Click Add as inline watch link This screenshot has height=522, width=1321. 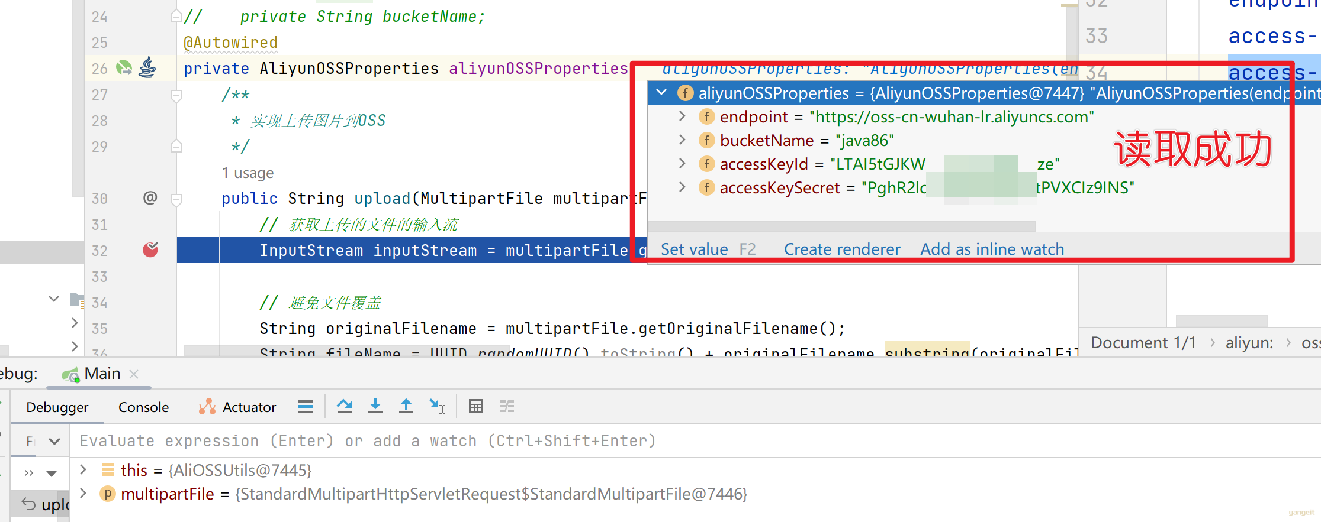[992, 249]
